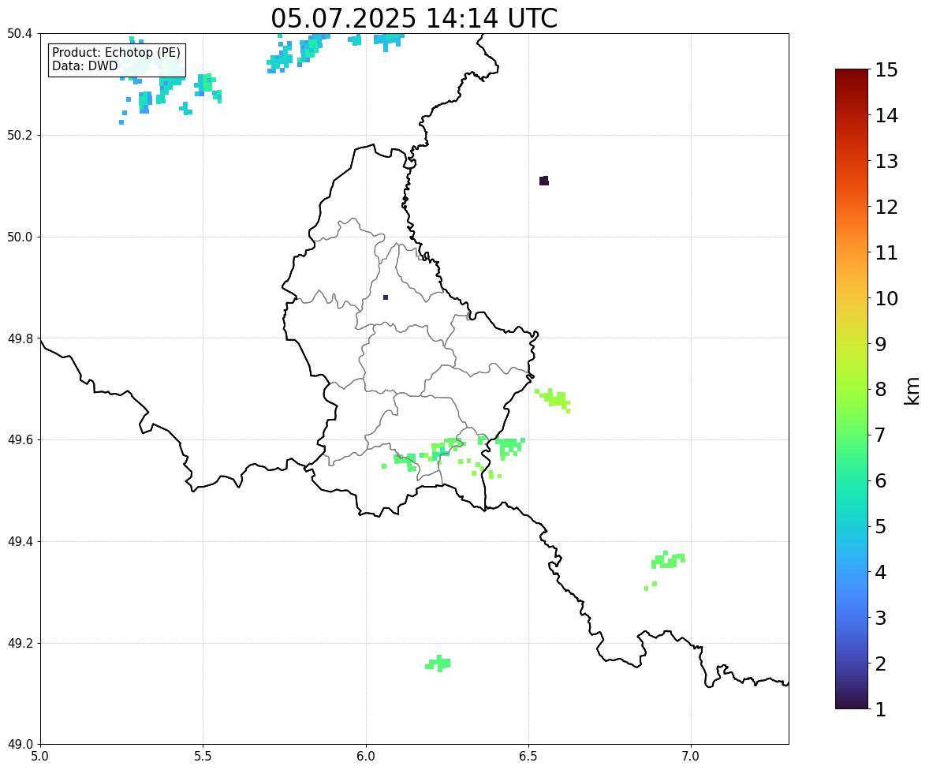Screen dimensions: 929x770
Task: Click the colorbar unit label "km"
Action: click(x=912, y=391)
